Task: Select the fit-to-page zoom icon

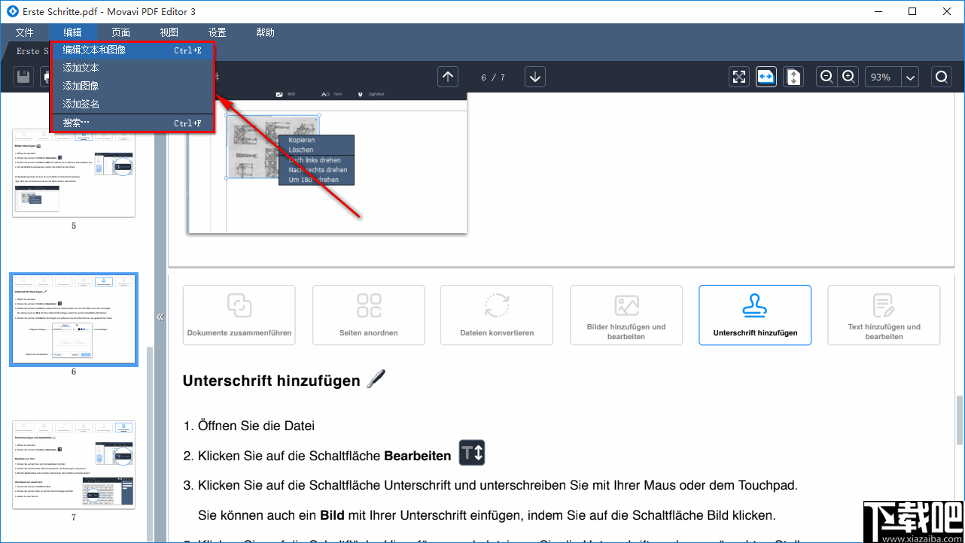Action: coord(738,76)
